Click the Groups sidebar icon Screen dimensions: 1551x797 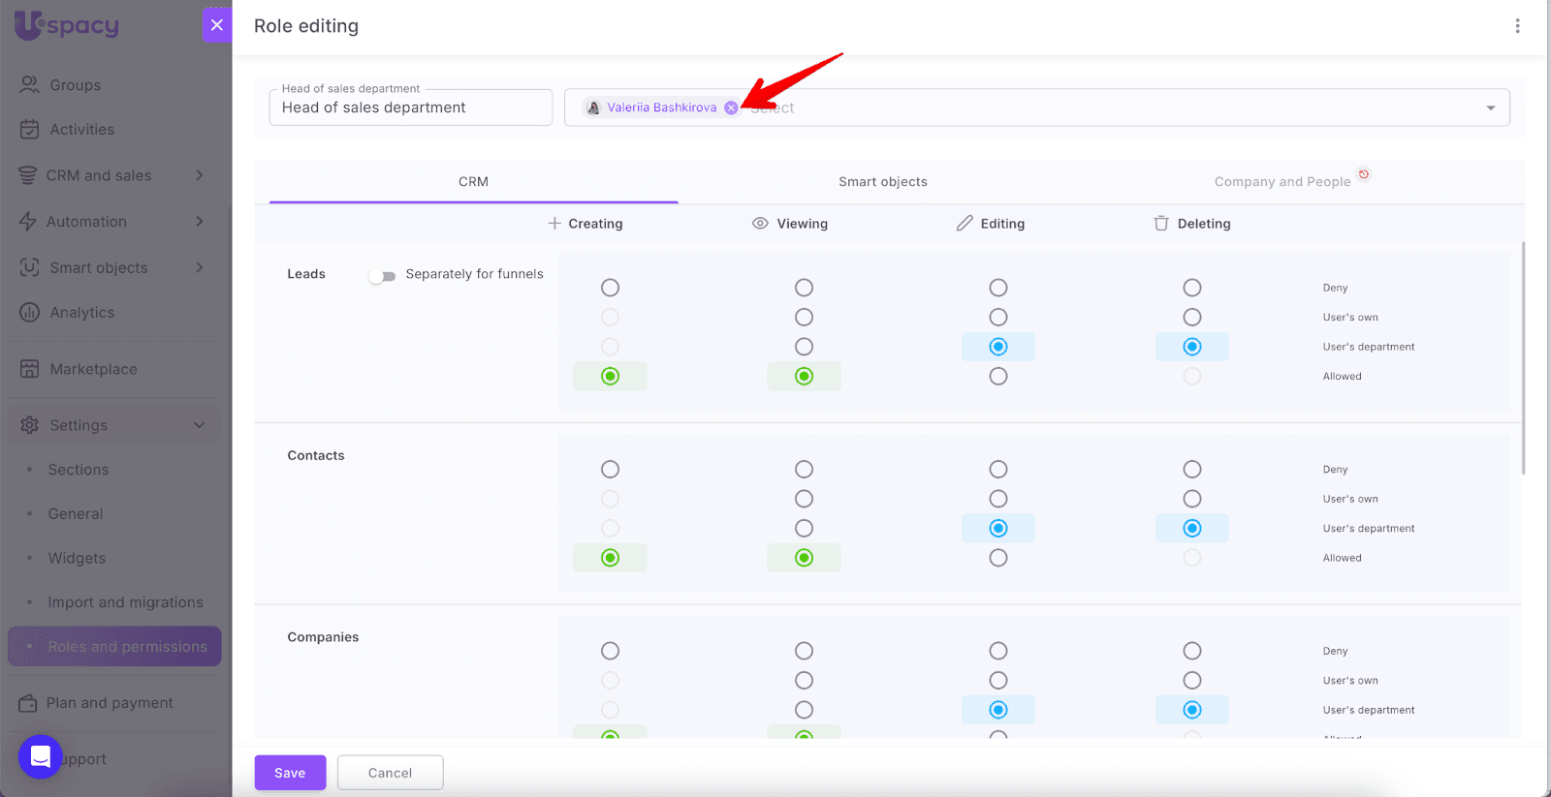click(x=30, y=85)
